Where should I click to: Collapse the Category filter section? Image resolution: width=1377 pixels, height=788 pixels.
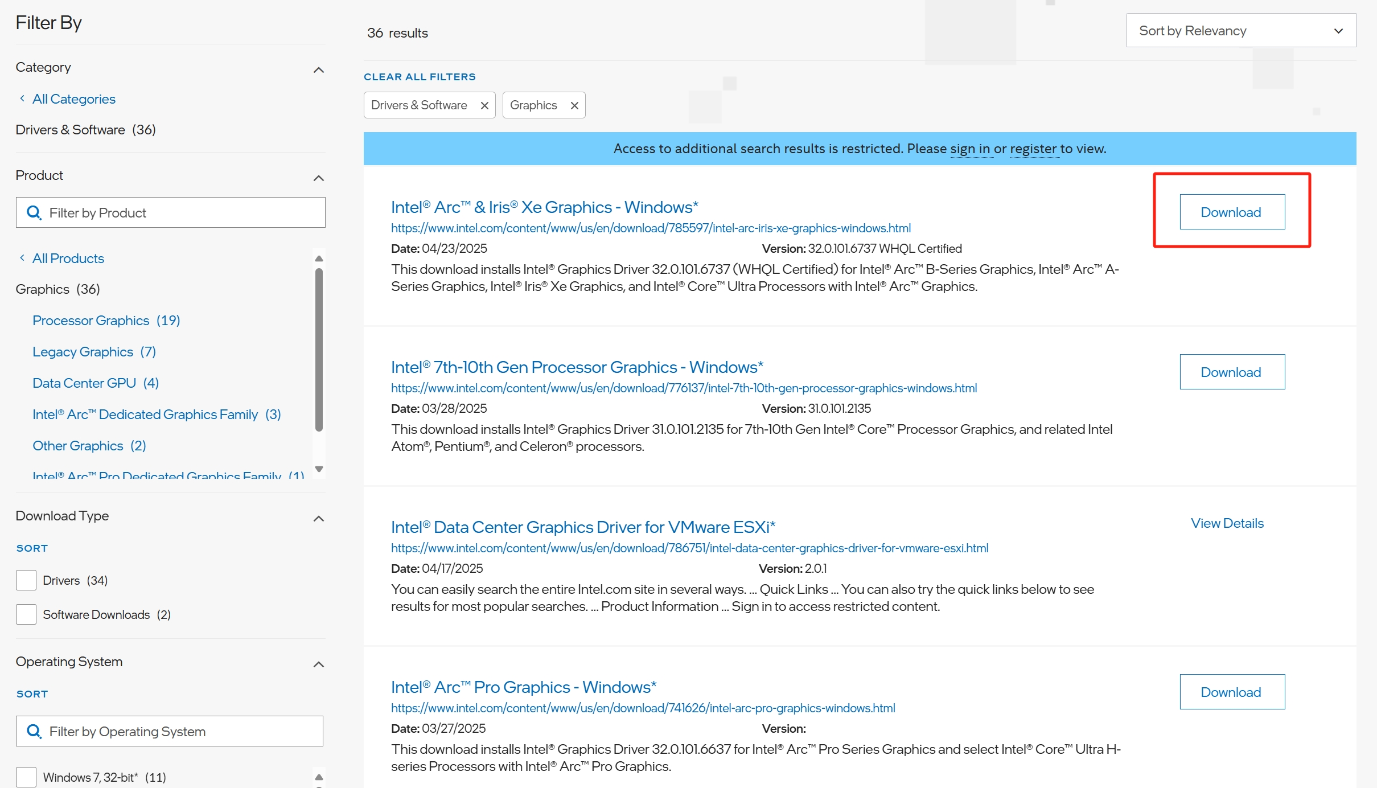tap(319, 70)
